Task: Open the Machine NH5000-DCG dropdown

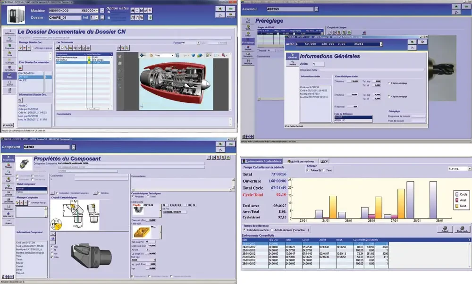Action: [x=97, y=10]
